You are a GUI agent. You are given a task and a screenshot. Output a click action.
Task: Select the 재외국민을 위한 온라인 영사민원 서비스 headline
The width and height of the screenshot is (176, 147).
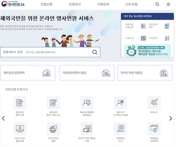point(47,18)
